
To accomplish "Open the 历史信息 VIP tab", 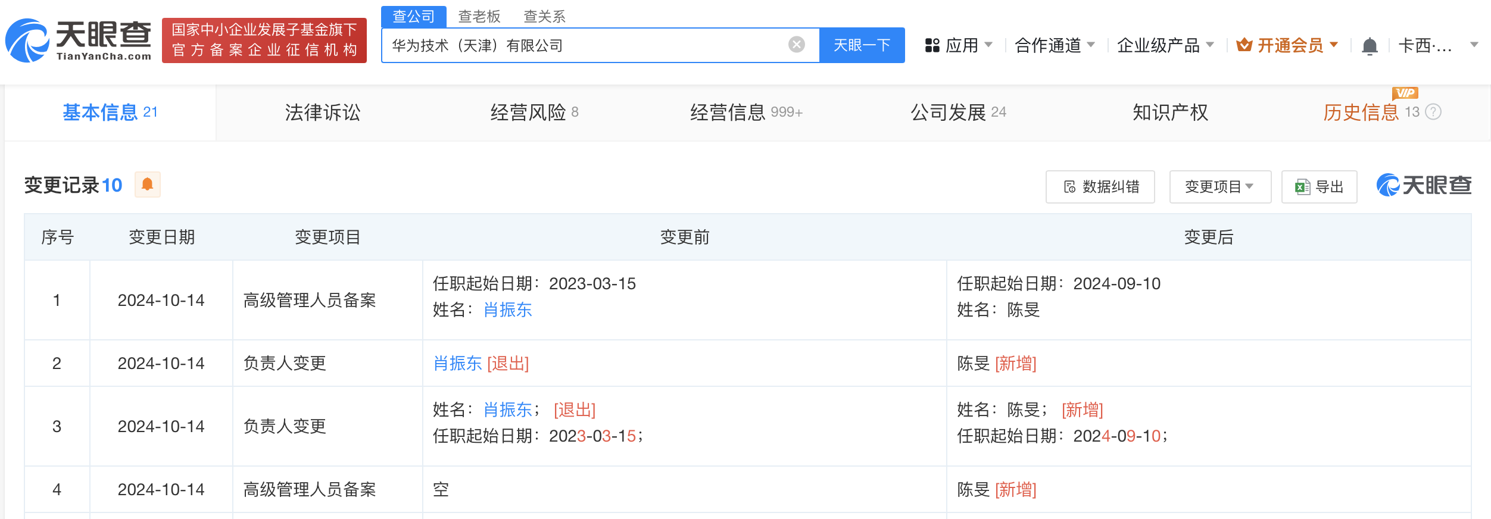I will (x=1371, y=112).
